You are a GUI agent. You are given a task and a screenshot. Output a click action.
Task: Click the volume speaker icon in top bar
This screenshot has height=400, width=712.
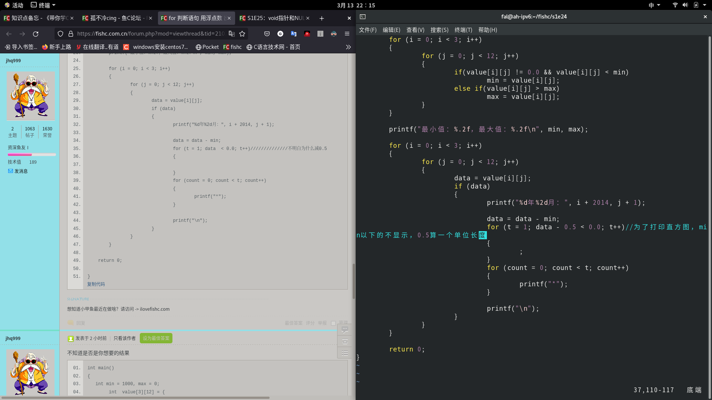[685, 5]
